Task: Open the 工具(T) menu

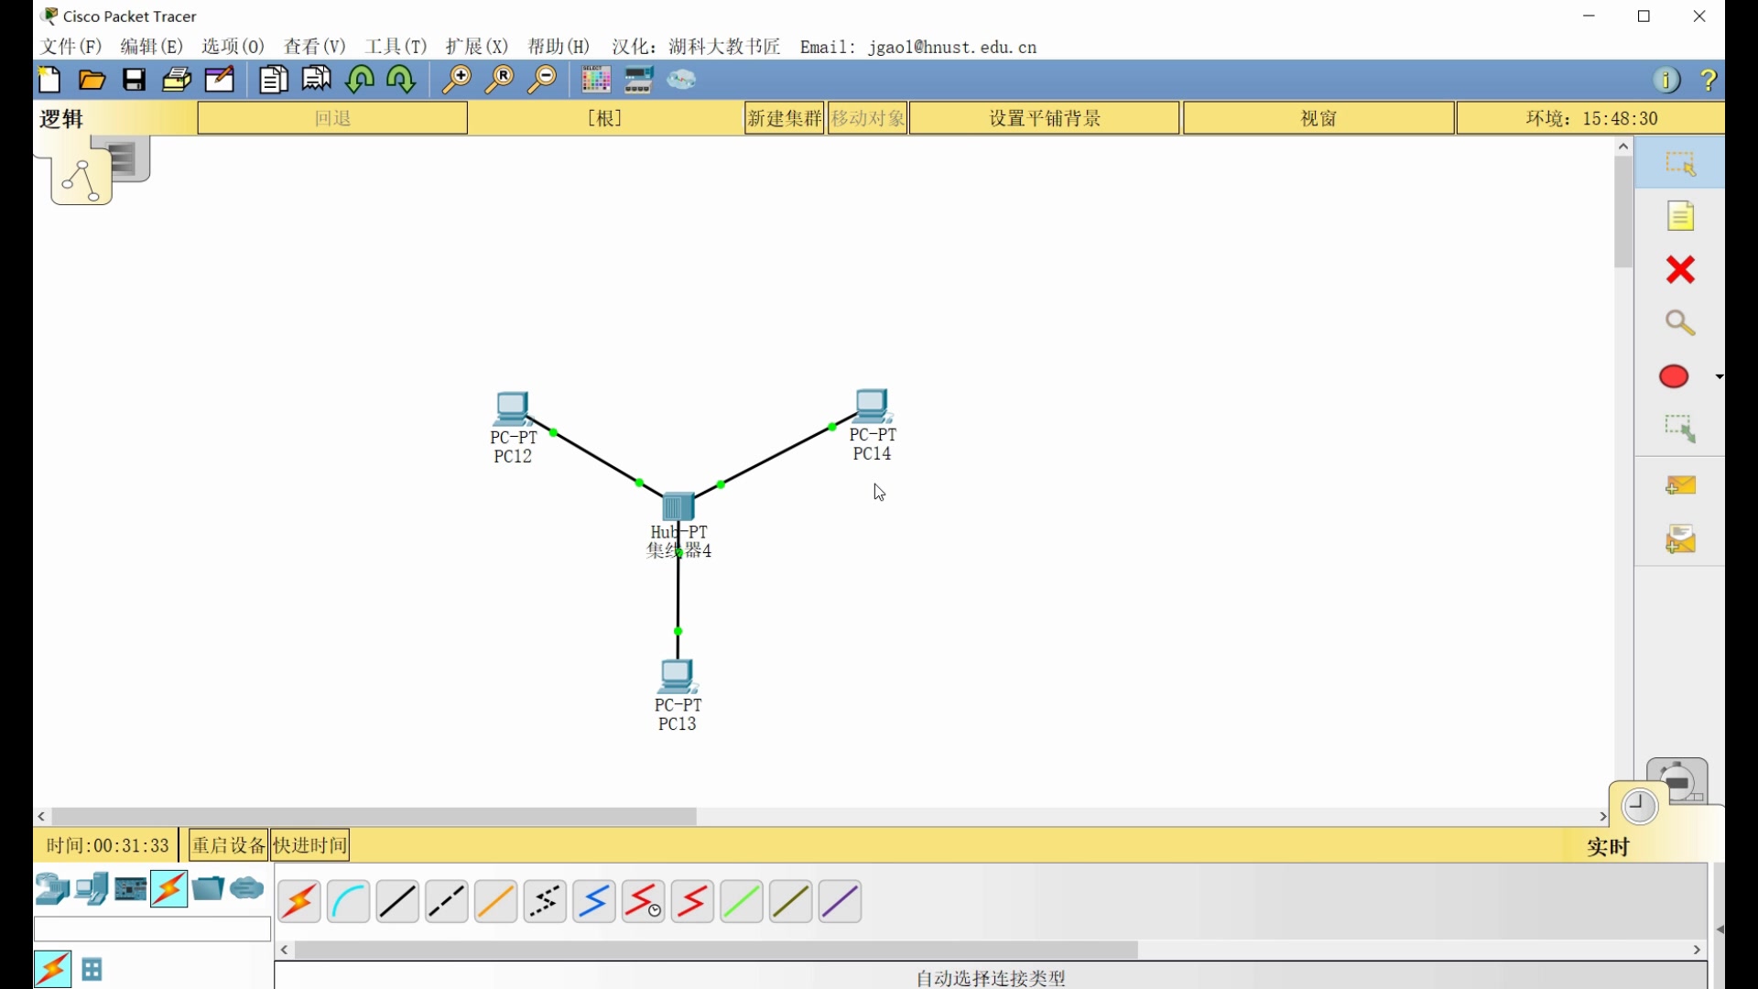Action: click(x=396, y=47)
